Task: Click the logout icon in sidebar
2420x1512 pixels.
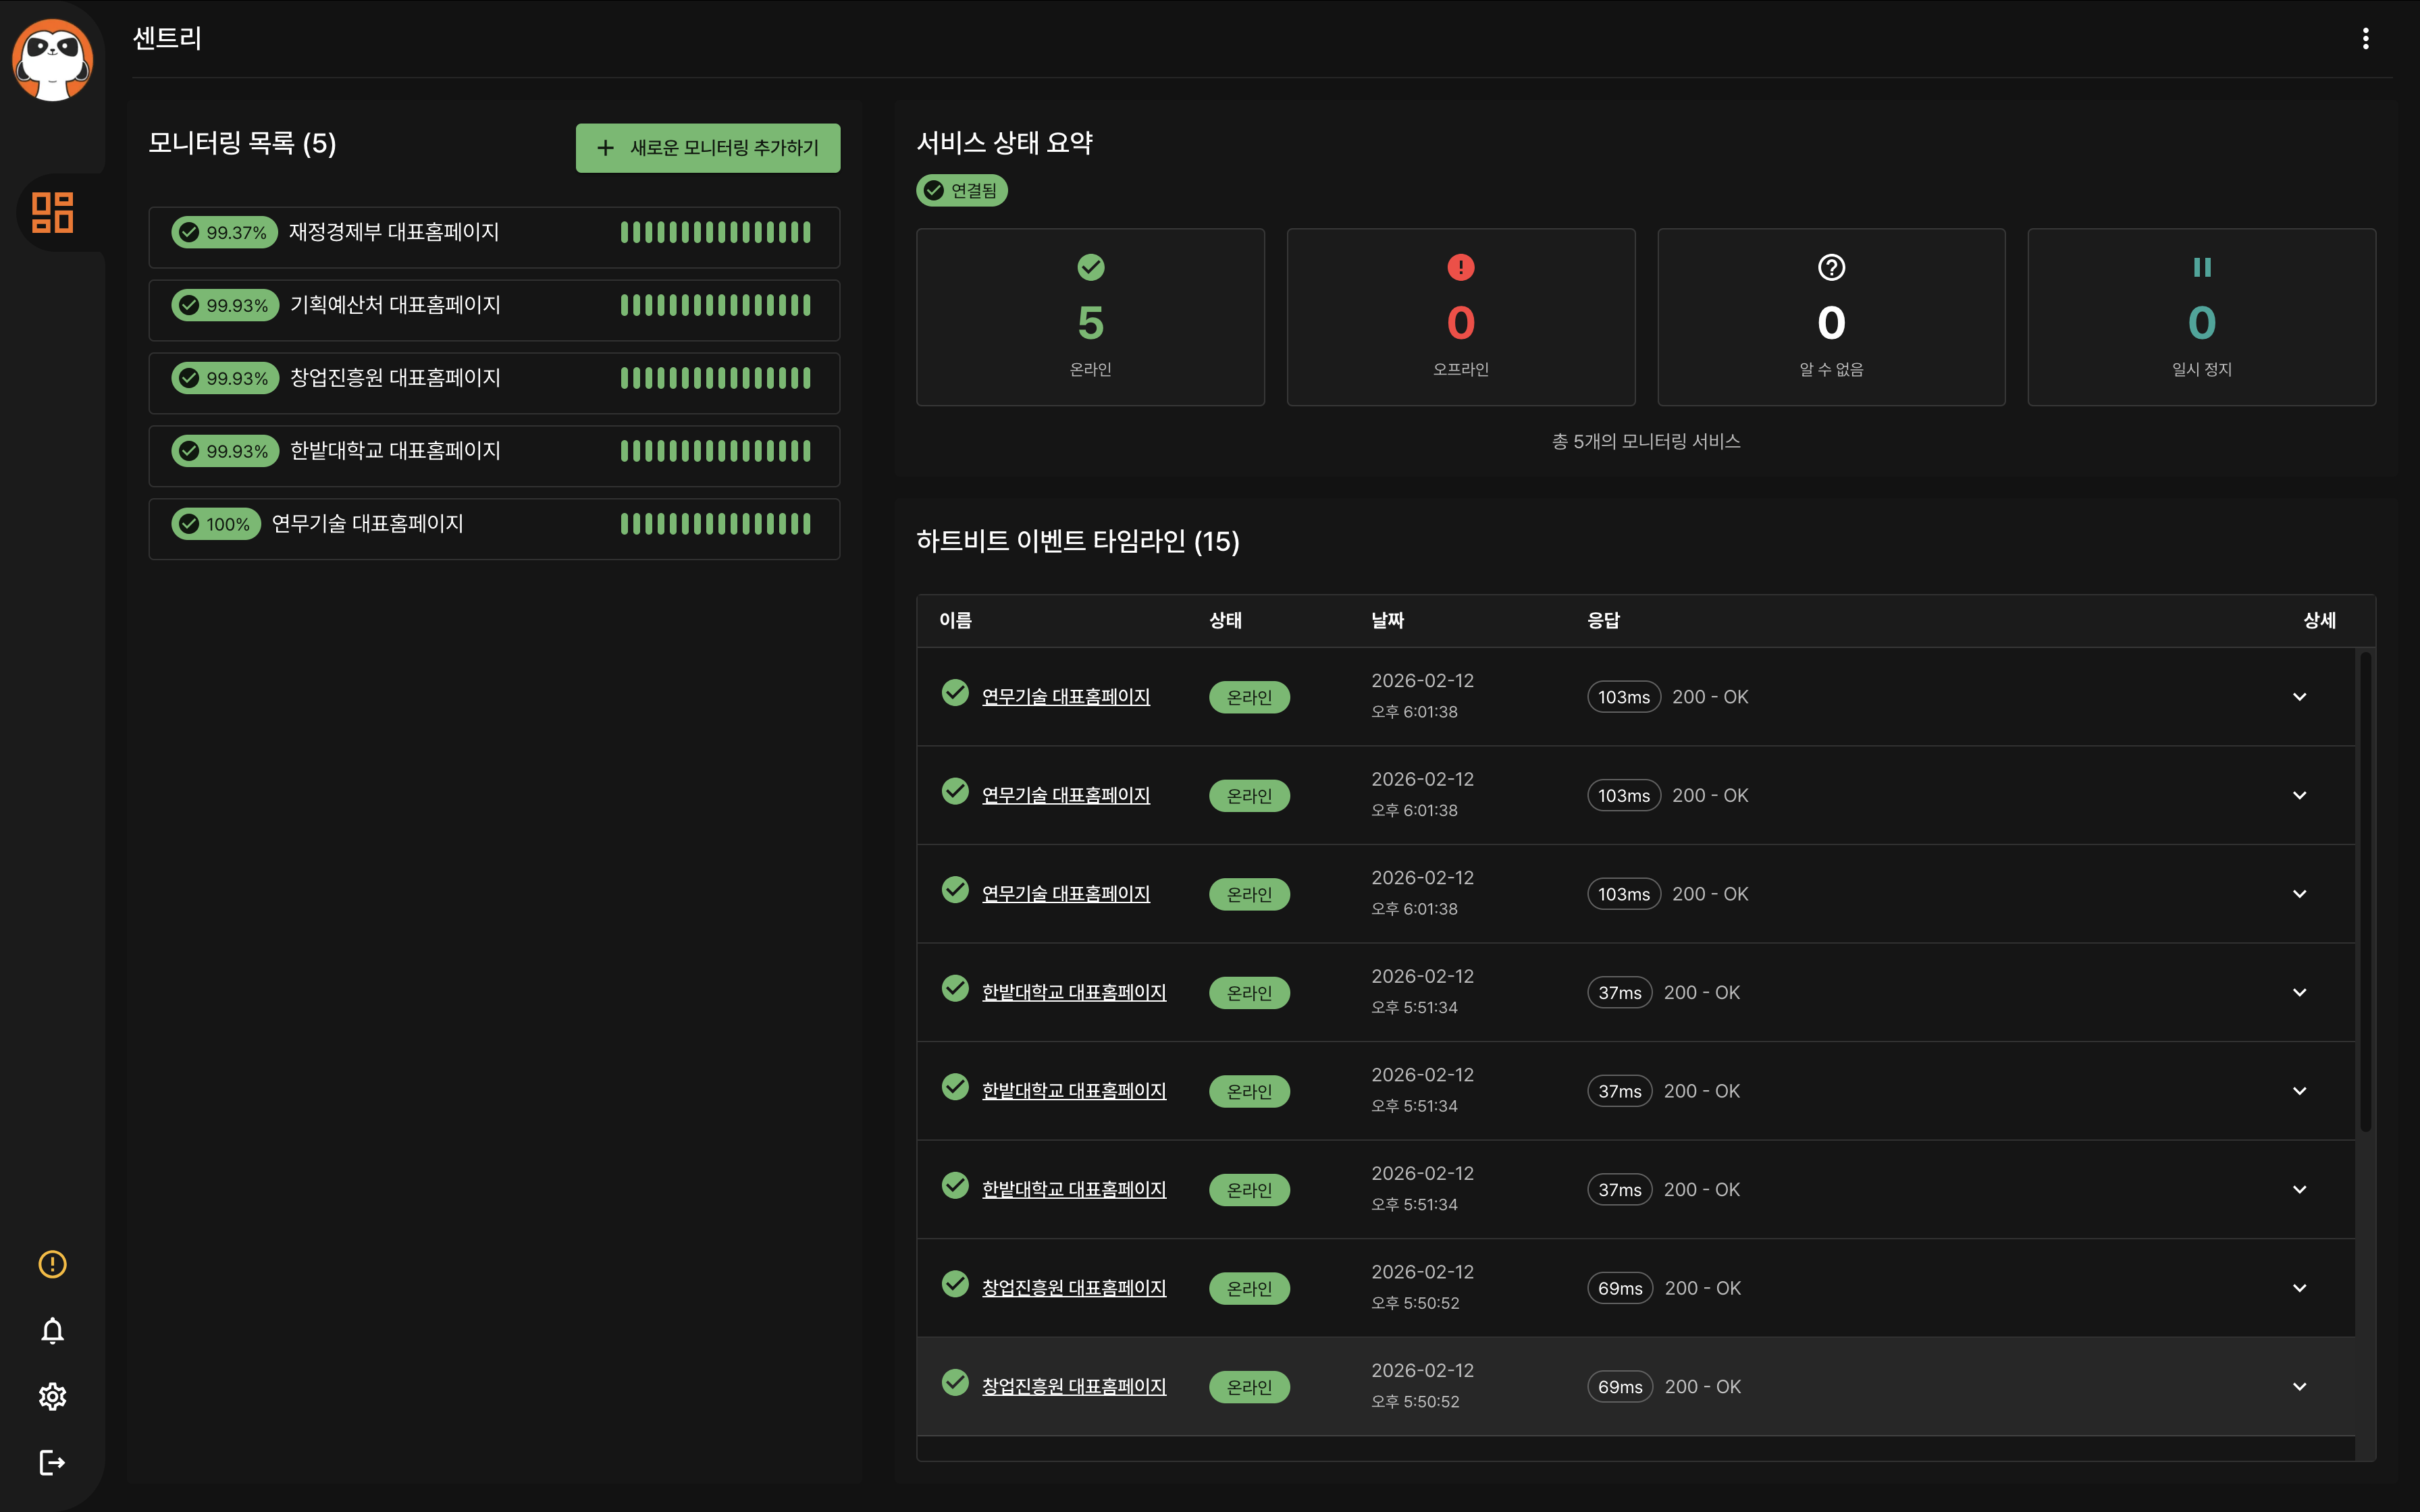Action: point(52,1463)
